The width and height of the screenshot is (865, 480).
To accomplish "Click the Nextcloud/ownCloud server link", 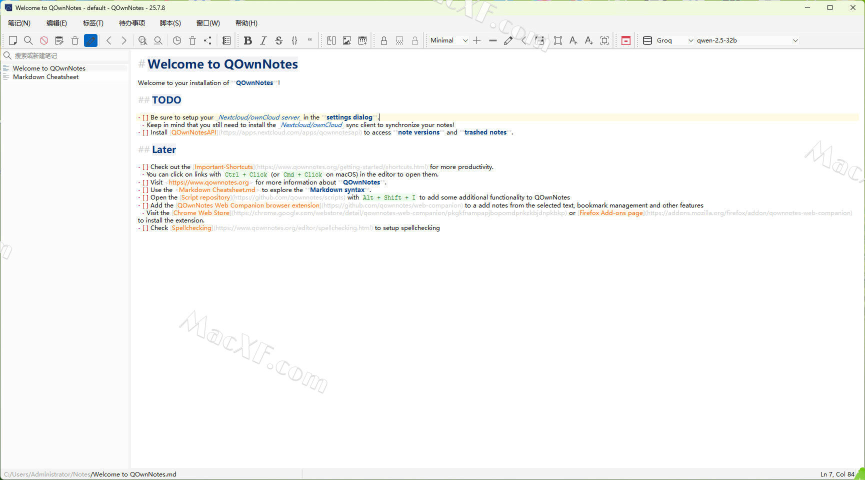I will tap(259, 117).
